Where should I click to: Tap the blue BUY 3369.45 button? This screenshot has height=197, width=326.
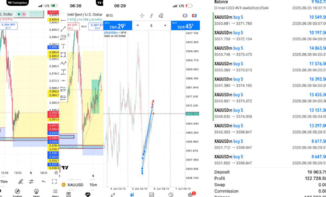point(186,25)
